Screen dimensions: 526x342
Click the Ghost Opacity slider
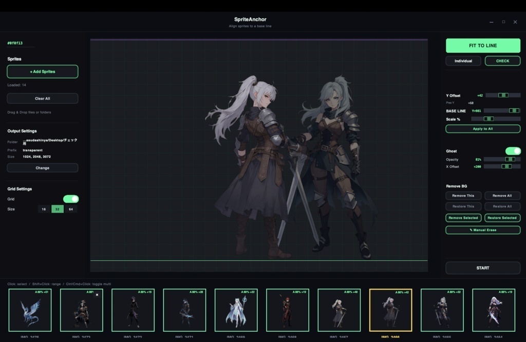tap(502, 159)
